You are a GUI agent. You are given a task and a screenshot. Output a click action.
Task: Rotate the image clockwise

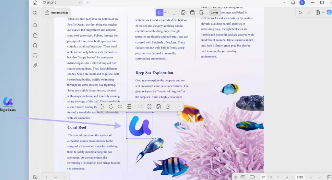(111, 107)
